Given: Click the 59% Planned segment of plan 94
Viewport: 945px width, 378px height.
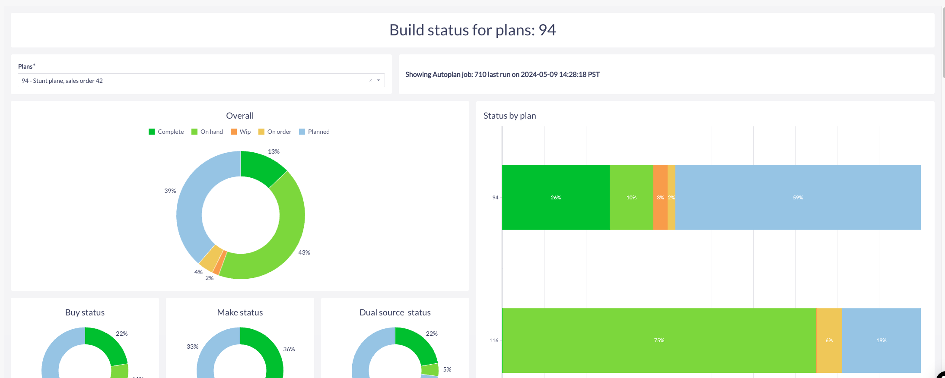Looking at the screenshot, I should click(x=798, y=197).
